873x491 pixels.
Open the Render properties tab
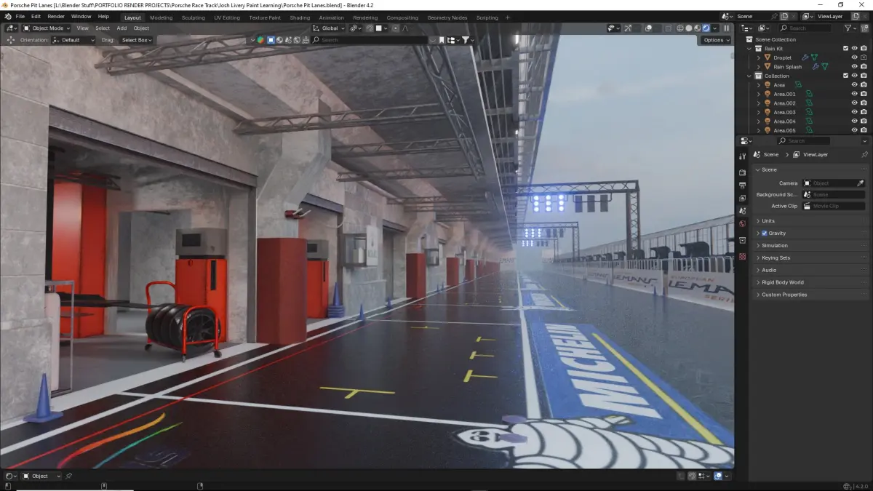click(x=742, y=173)
